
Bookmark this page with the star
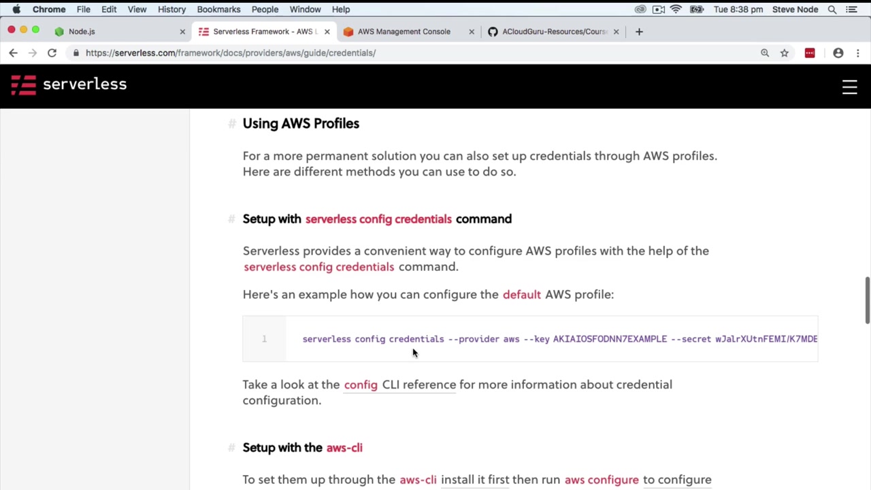(x=785, y=52)
